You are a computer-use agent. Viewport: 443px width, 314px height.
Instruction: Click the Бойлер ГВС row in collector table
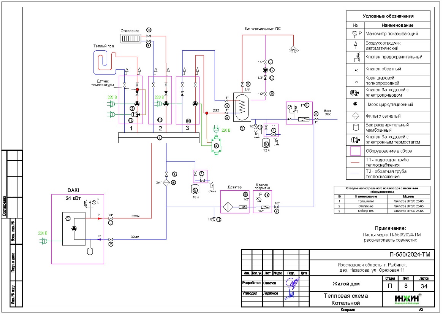click(x=381, y=211)
